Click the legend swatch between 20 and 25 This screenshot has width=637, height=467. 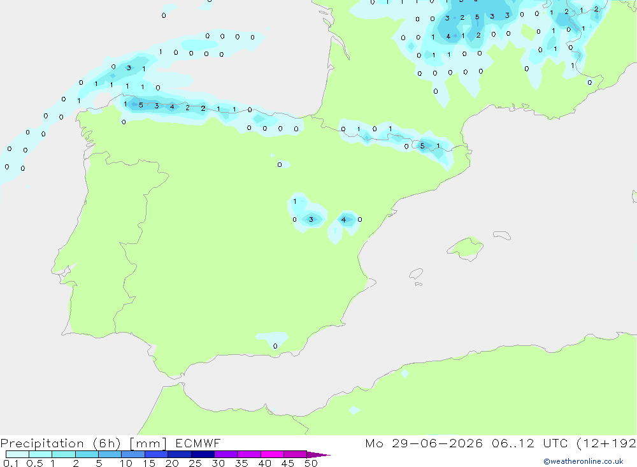click(179, 454)
